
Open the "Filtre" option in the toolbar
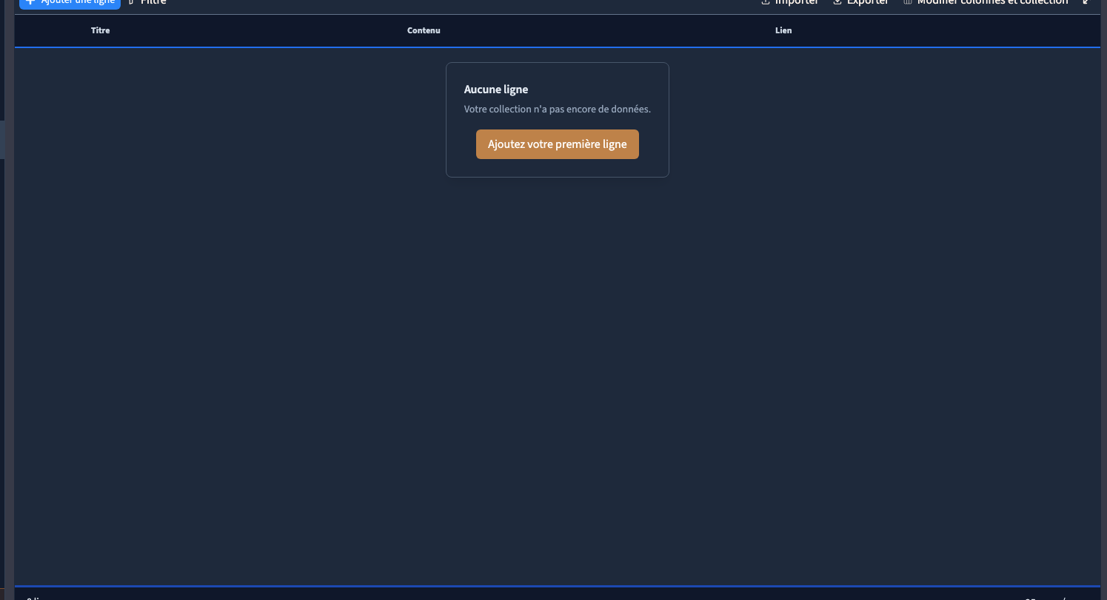tap(147, 3)
